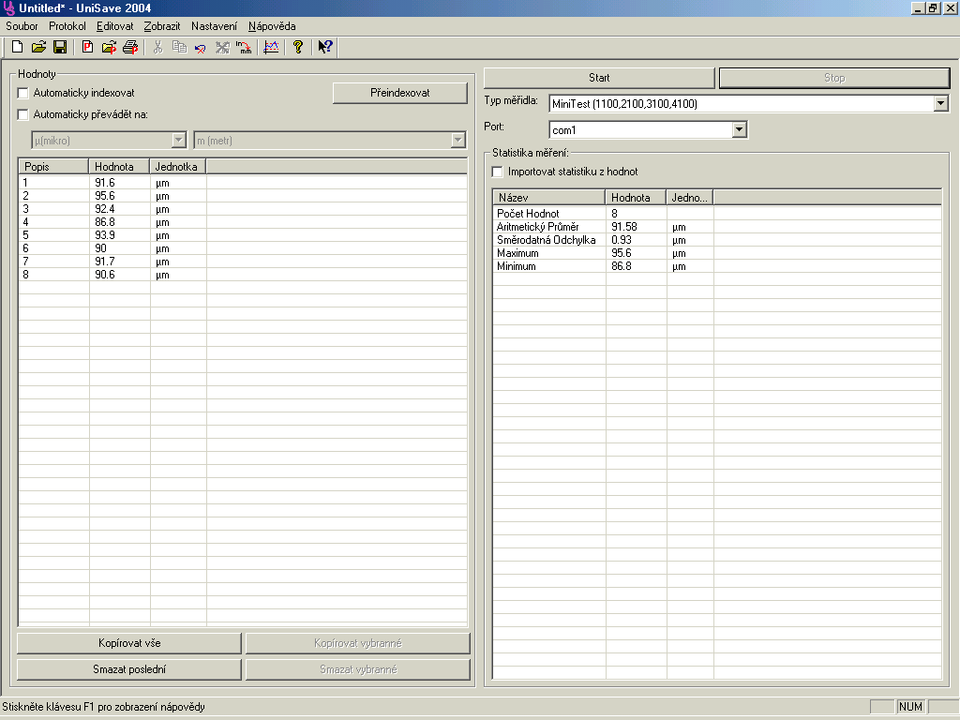Click the UniSave application icon in title bar
Image resolution: width=960 pixels, height=720 pixels.
coord(8,7)
